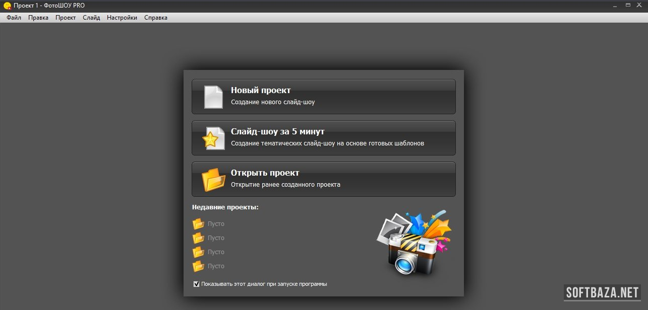Click the large folder icon for Открыть проект
This screenshot has width=648, height=310.
[213, 180]
